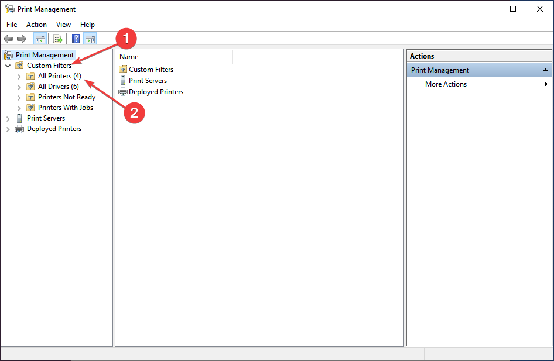Expand the Print Servers tree node
The width and height of the screenshot is (554, 361).
point(8,119)
